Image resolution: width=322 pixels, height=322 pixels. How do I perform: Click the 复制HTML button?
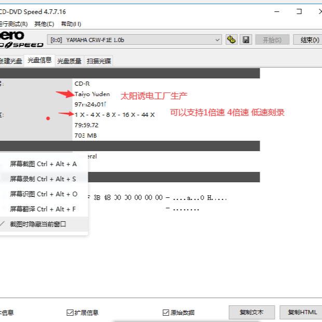point(302,312)
